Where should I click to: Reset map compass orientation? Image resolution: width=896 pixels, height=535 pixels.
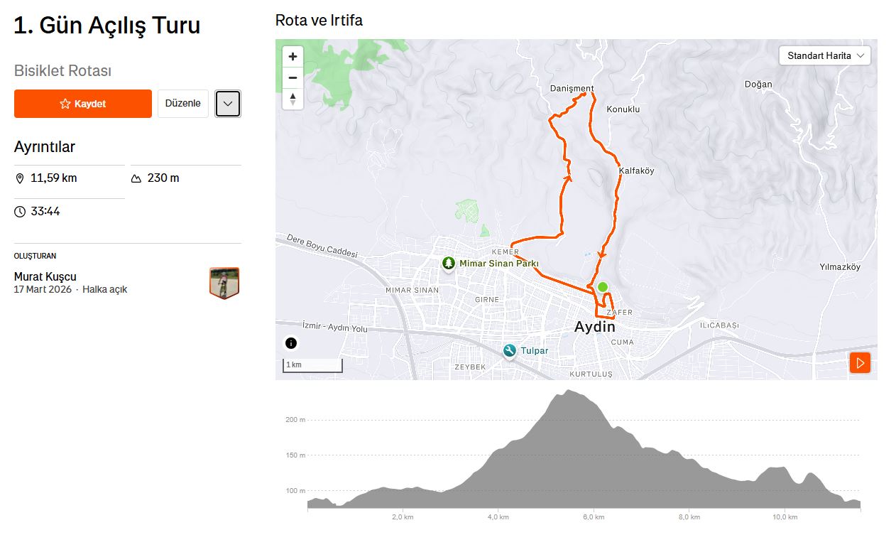[x=293, y=99]
